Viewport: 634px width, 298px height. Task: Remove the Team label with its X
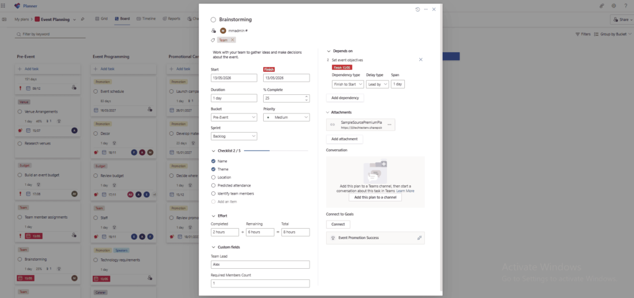(x=233, y=40)
